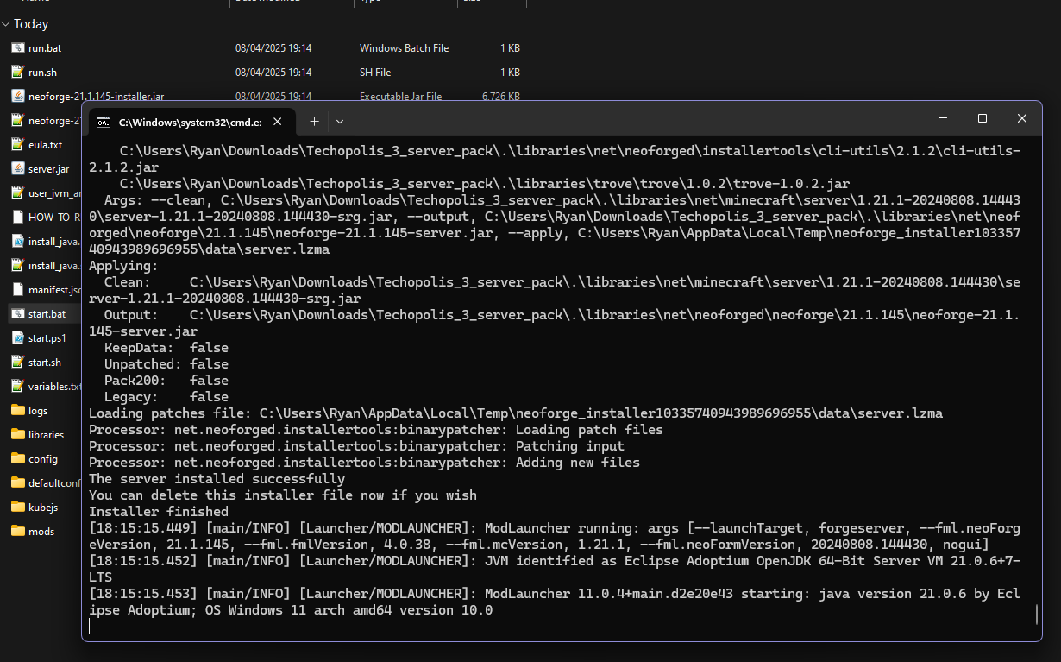
Task: Select the start.ps1 file name
Action: point(47,338)
